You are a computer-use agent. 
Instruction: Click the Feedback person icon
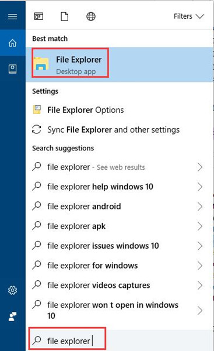click(12, 316)
